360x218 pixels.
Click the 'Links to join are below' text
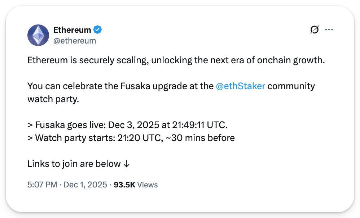74,164
